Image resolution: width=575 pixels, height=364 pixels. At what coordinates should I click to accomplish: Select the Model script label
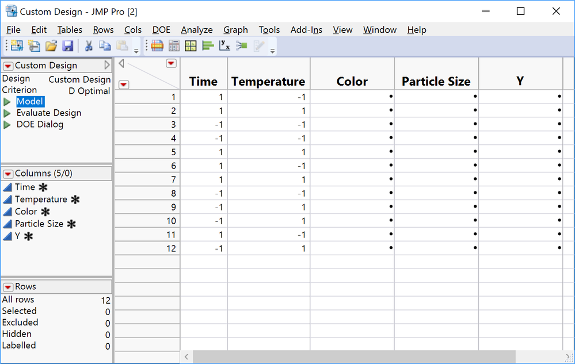tap(30, 101)
